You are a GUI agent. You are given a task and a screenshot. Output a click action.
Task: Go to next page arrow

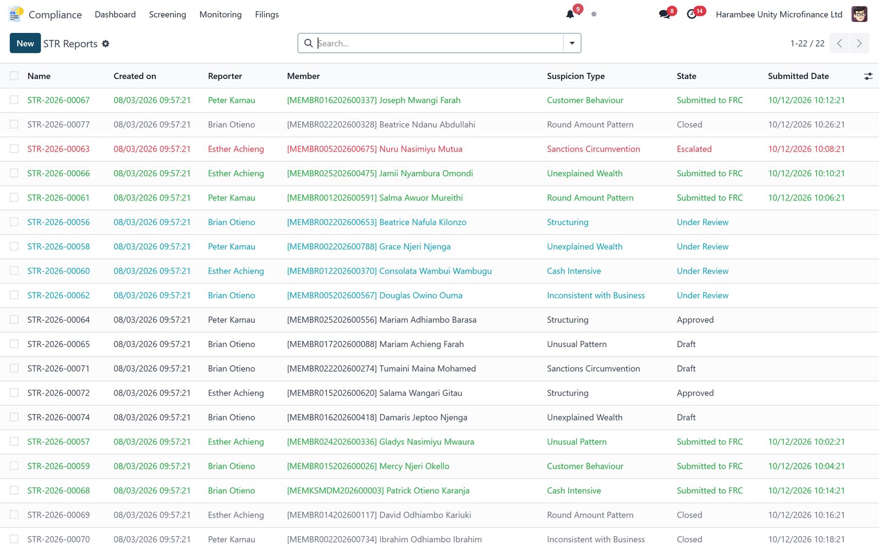click(x=859, y=43)
